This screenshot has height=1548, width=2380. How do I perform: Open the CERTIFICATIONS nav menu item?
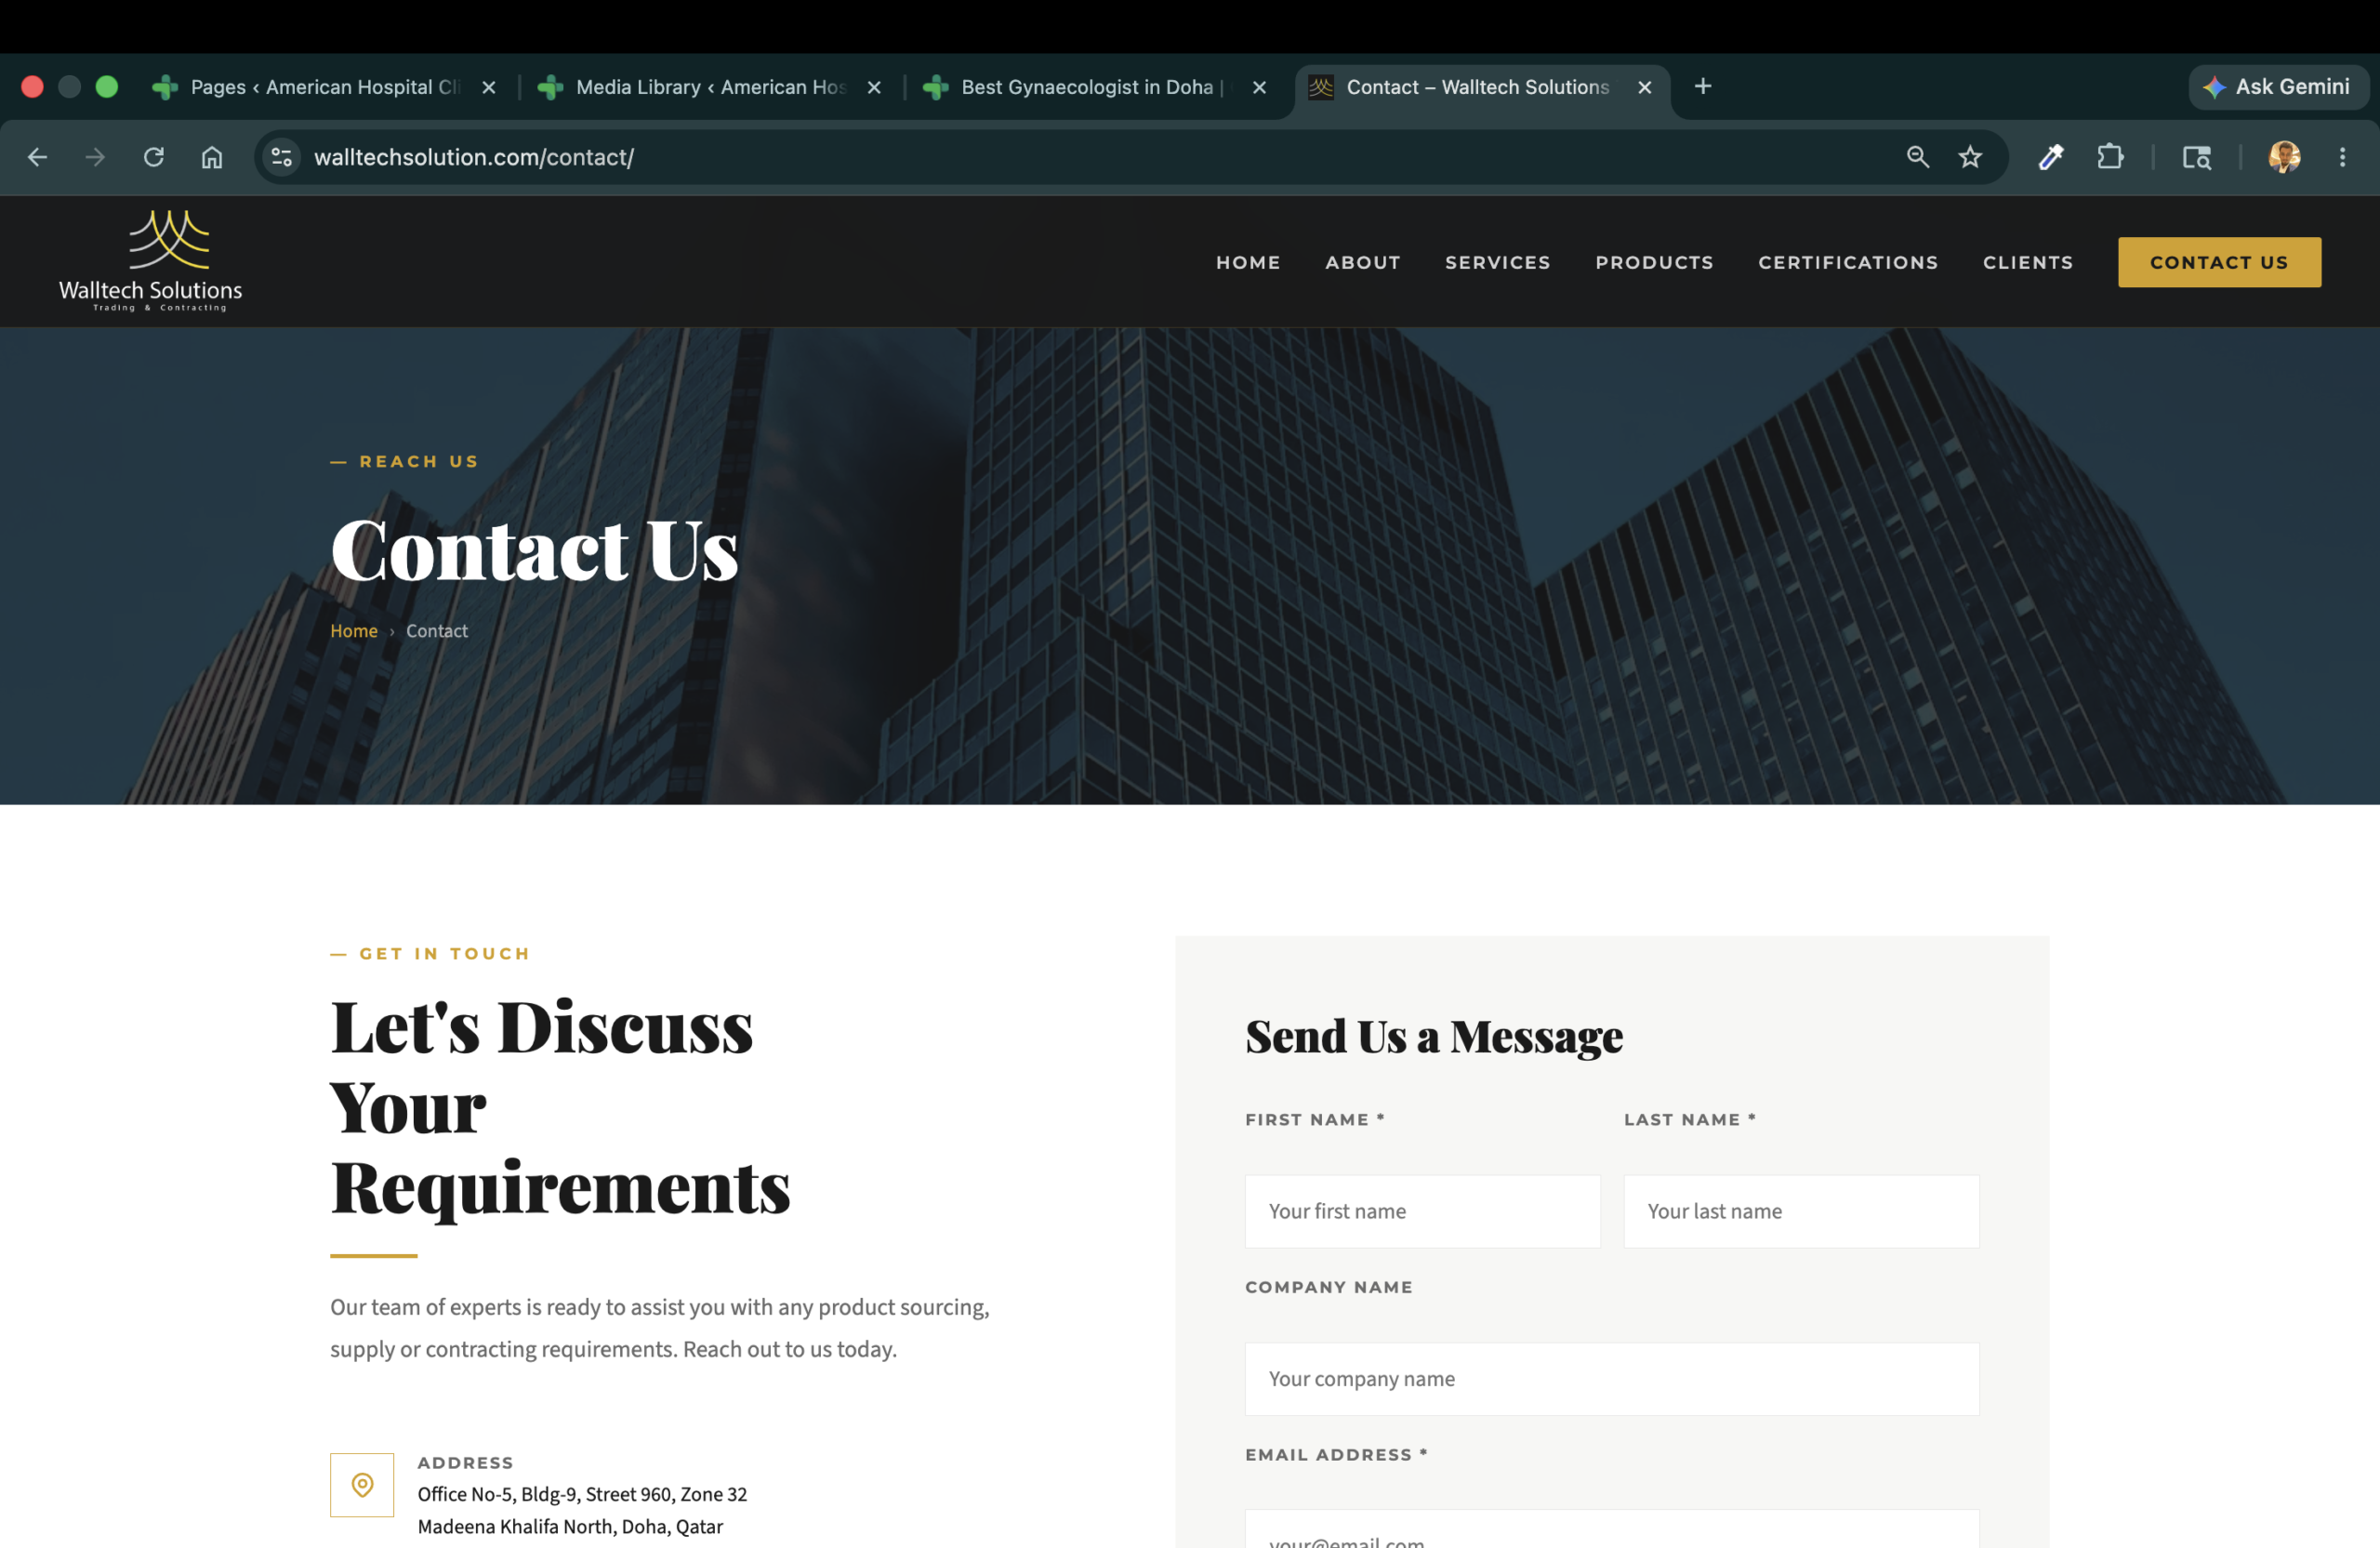[1848, 262]
